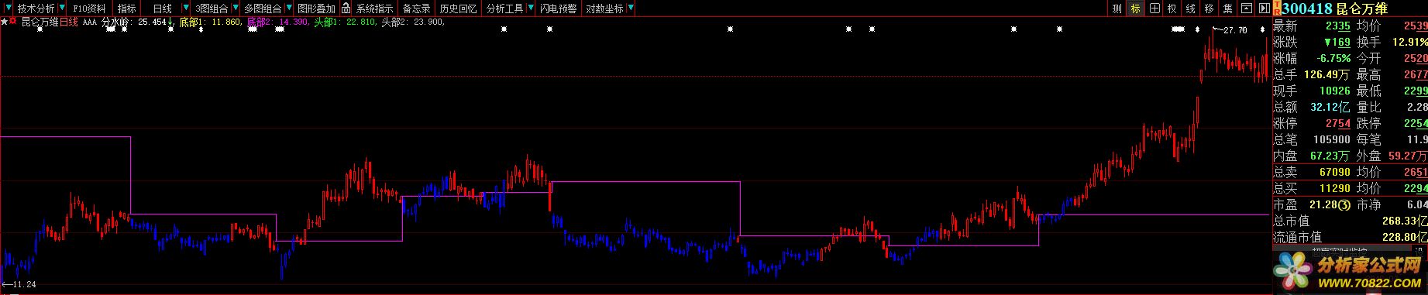The image size is (1428, 295).
Task: Click the 历史回忆 button
Action: click(459, 9)
